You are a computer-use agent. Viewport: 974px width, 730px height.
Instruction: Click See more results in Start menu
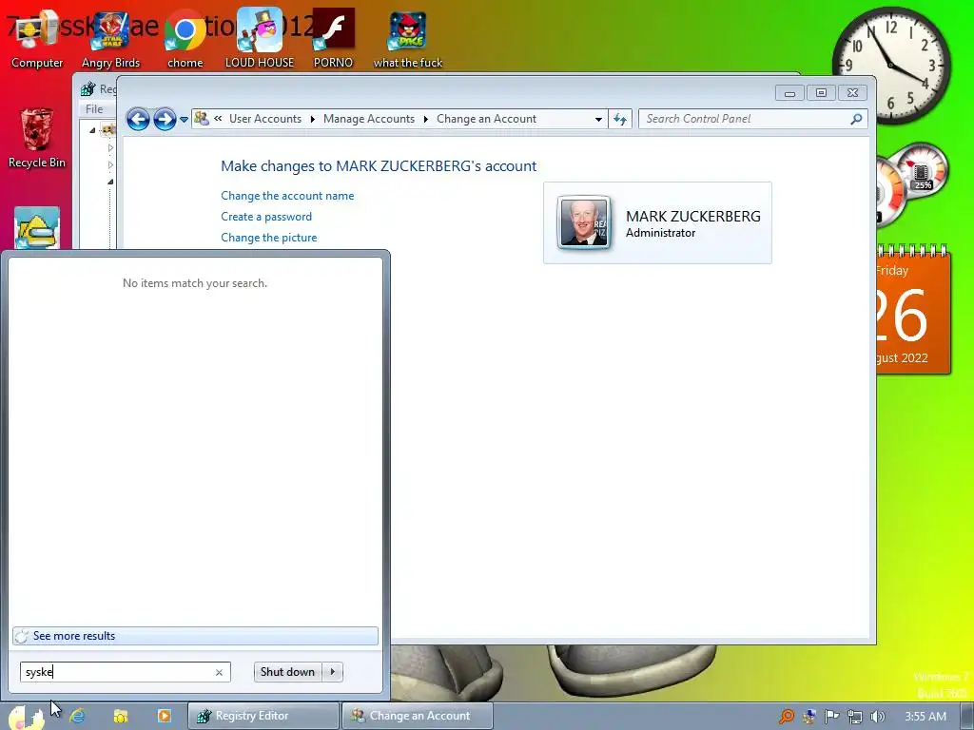click(195, 636)
